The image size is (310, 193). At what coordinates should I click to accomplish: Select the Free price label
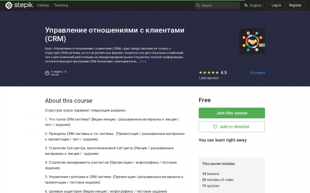click(x=205, y=100)
